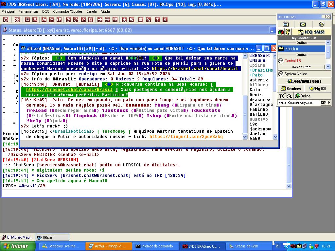335x251 pixels.
Task: Click the brasnet.chat/canal/Brasil link
Action: pos(69,90)
